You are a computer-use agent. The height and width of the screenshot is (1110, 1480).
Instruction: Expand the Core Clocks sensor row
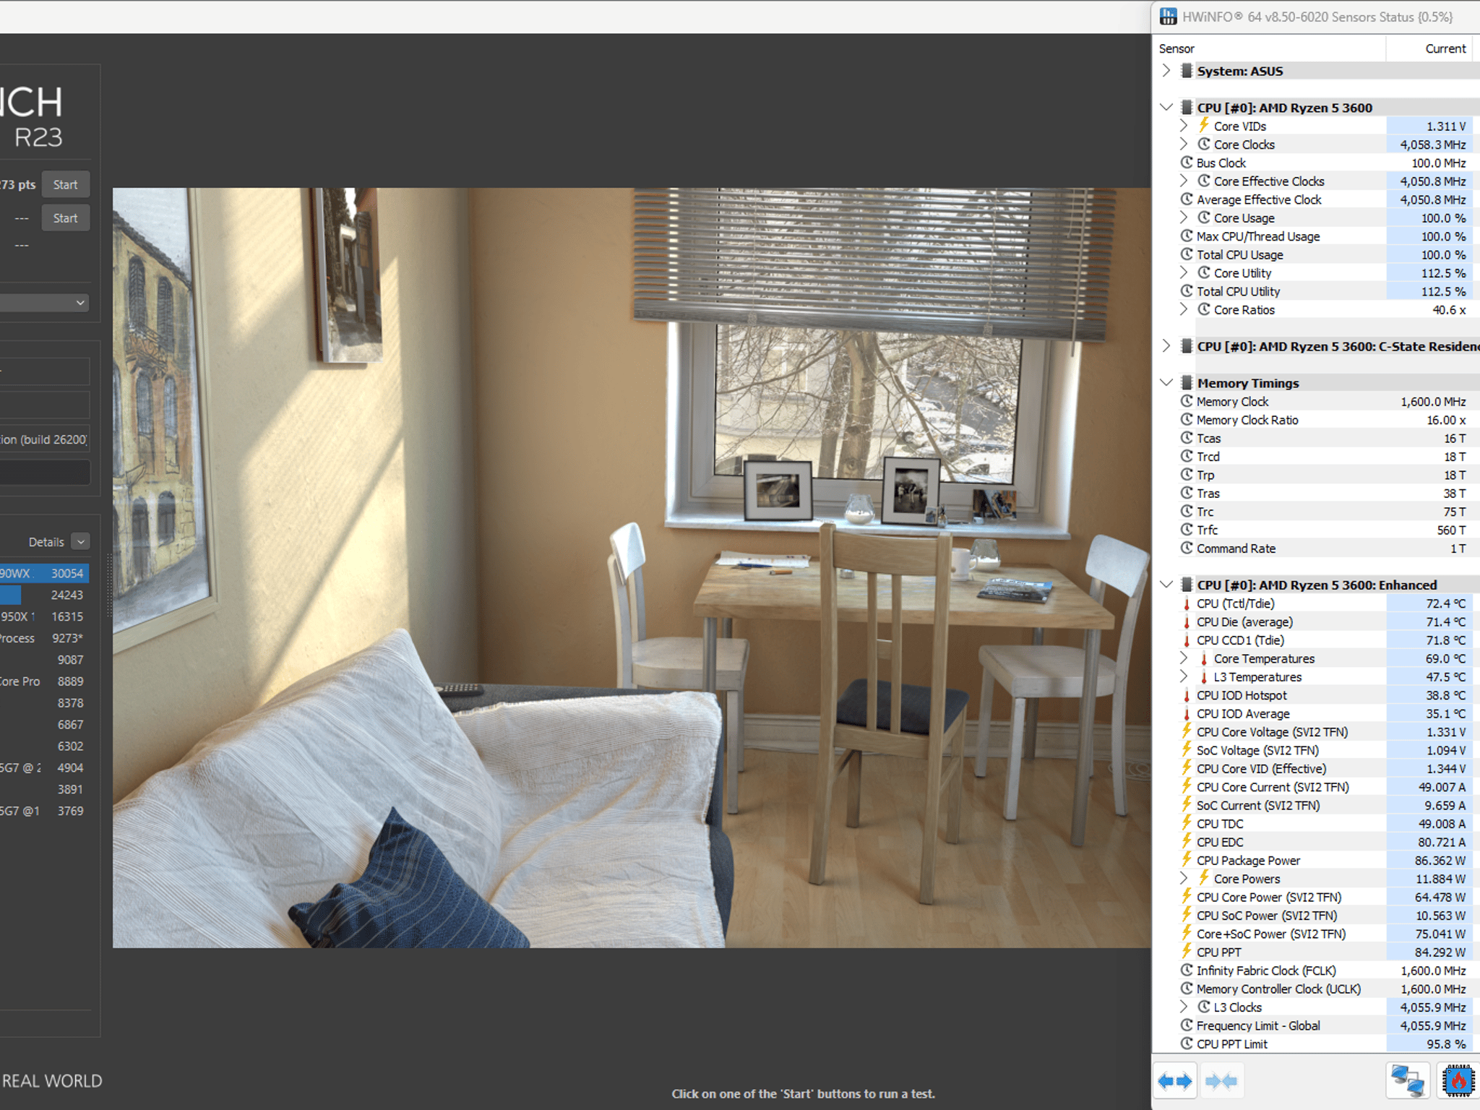tap(1183, 144)
